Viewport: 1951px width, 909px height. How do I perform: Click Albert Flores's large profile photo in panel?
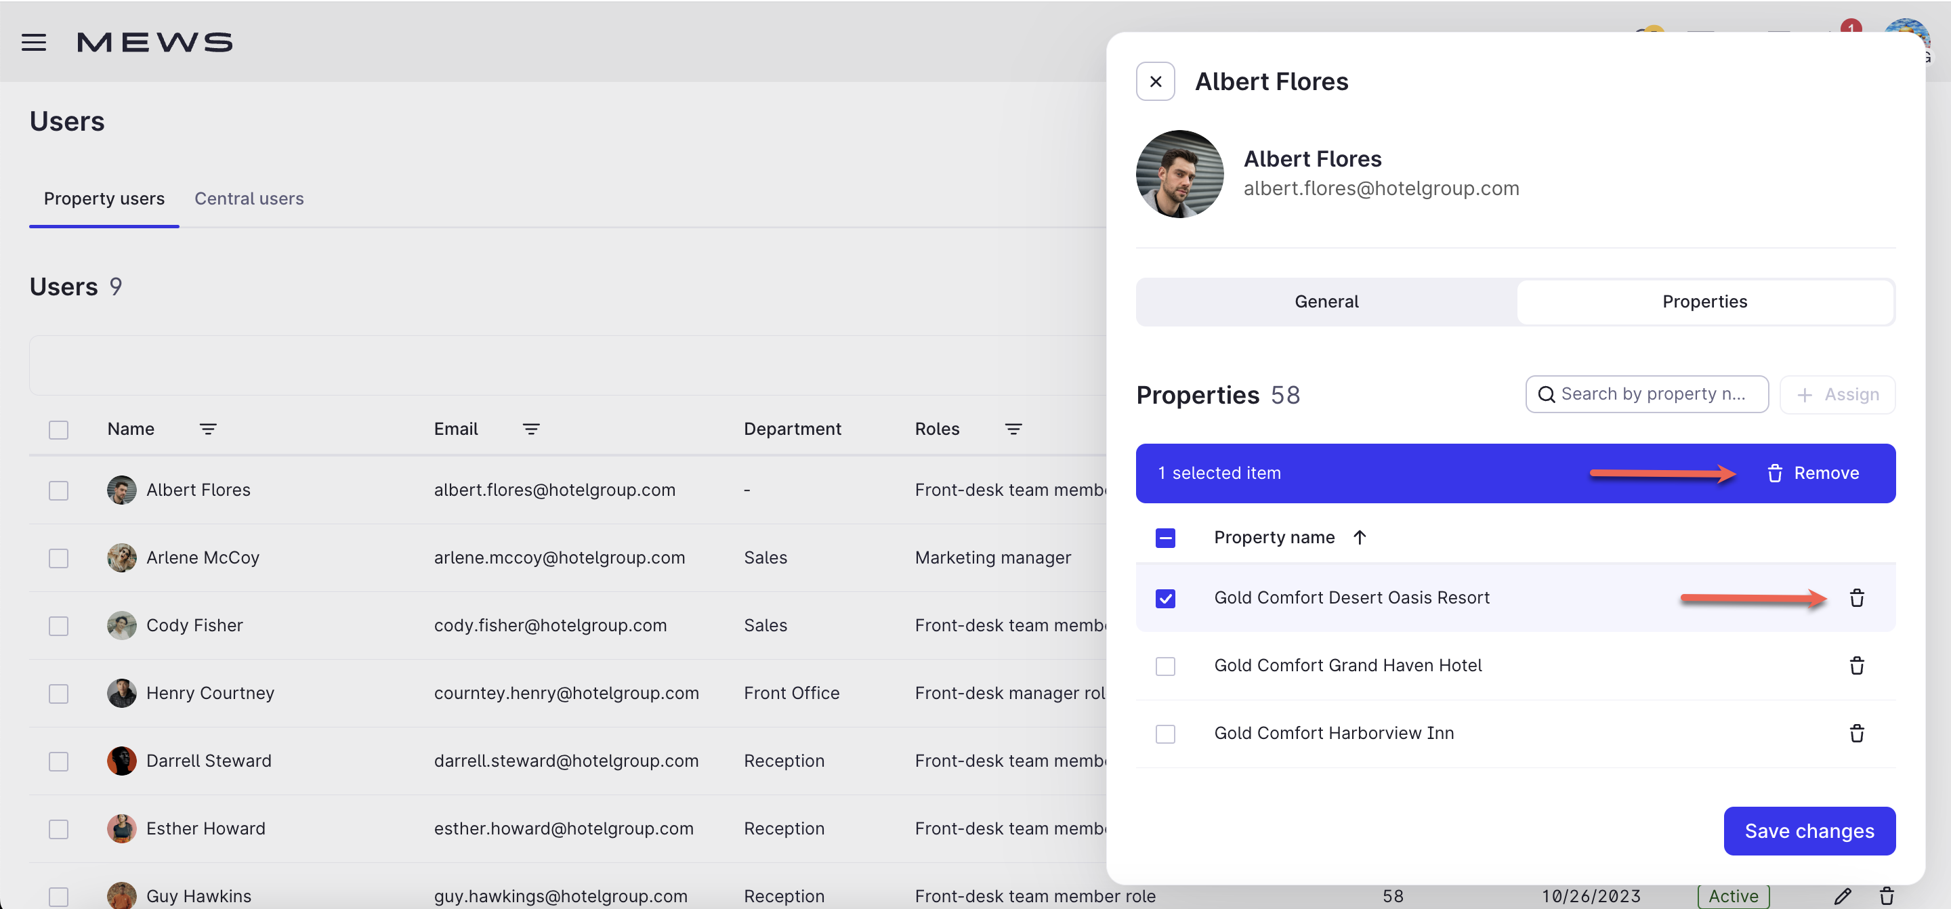click(1179, 174)
